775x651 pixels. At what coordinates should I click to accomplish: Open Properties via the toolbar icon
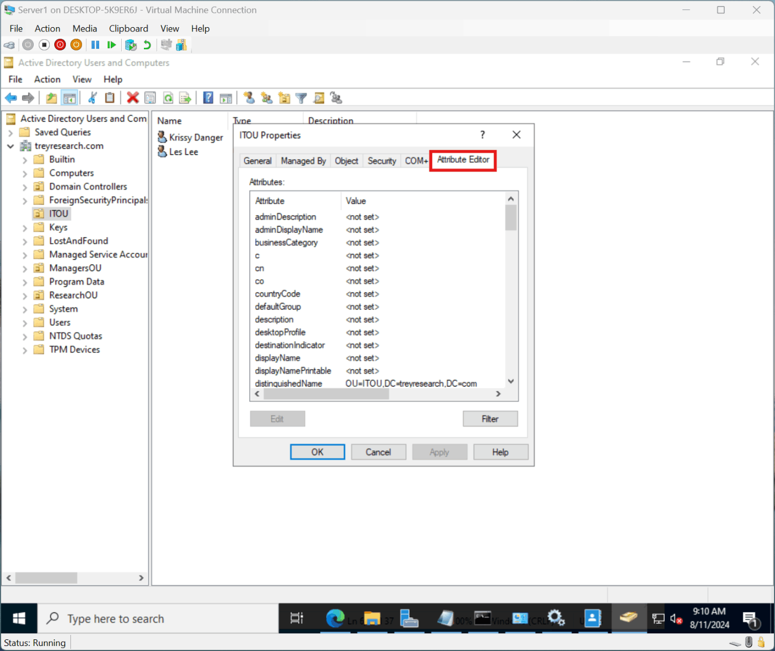point(150,99)
